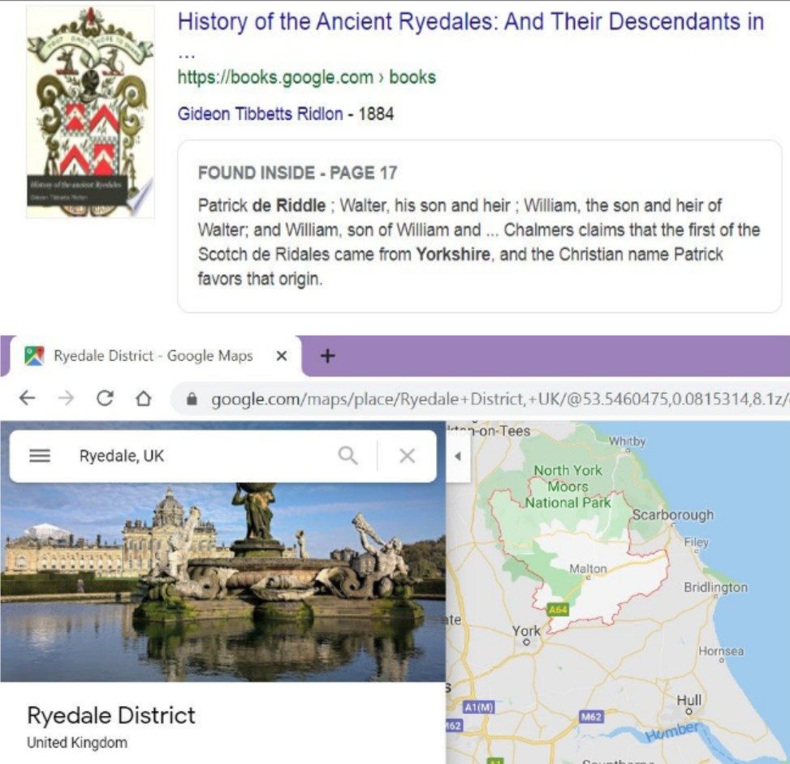Click the FOUND INSIDE - PAGE 17 heading

pos(298,173)
